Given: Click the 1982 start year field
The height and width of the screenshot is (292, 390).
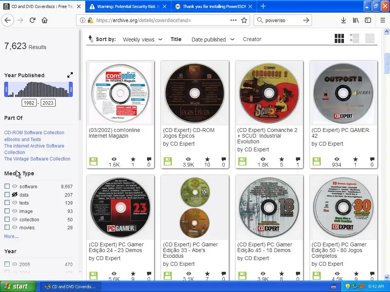Looking at the screenshot, I should pos(29,103).
